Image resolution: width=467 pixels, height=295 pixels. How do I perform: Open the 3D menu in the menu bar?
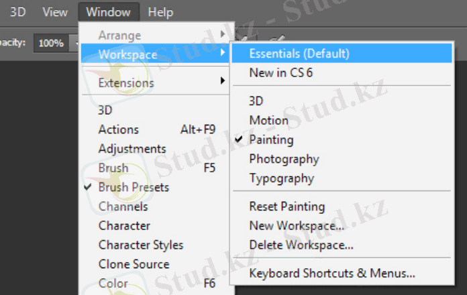(x=17, y=12)
